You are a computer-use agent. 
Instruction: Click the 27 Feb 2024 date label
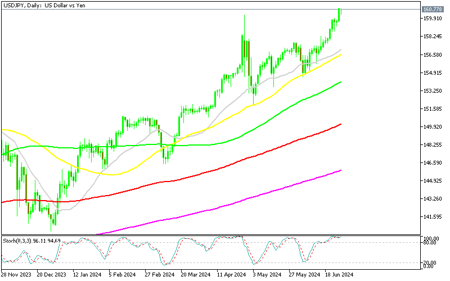click(x=160, y=275)
